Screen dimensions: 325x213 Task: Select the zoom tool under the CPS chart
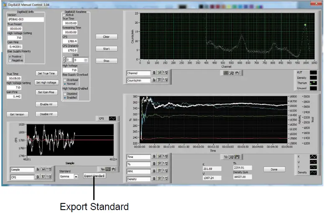coord(108,169)
